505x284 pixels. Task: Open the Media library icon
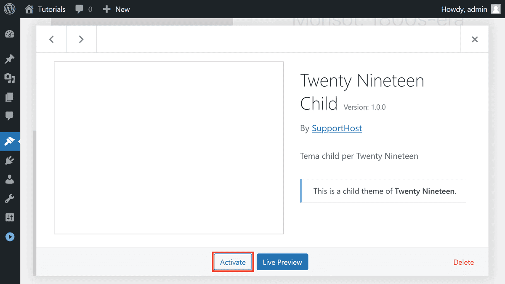click(x=10, y=78)
